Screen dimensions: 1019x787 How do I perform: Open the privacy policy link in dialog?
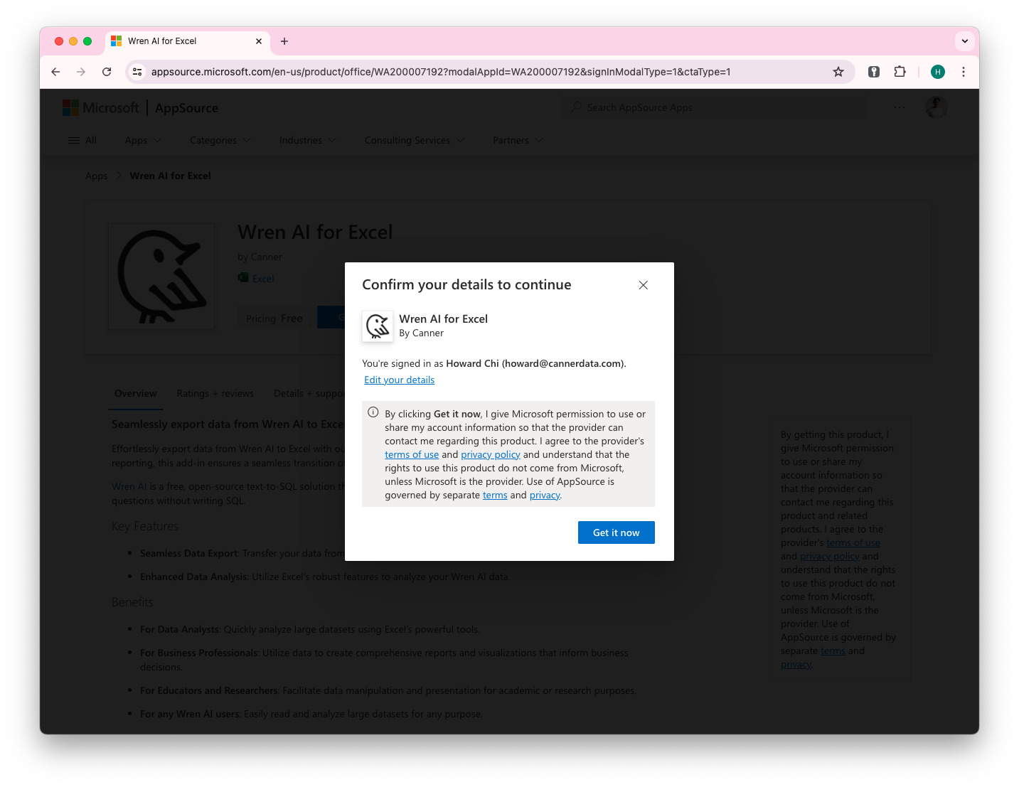(491, 454)
